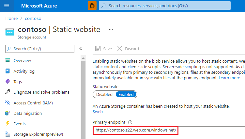Open Overview in the sidebar

(22, 60)
